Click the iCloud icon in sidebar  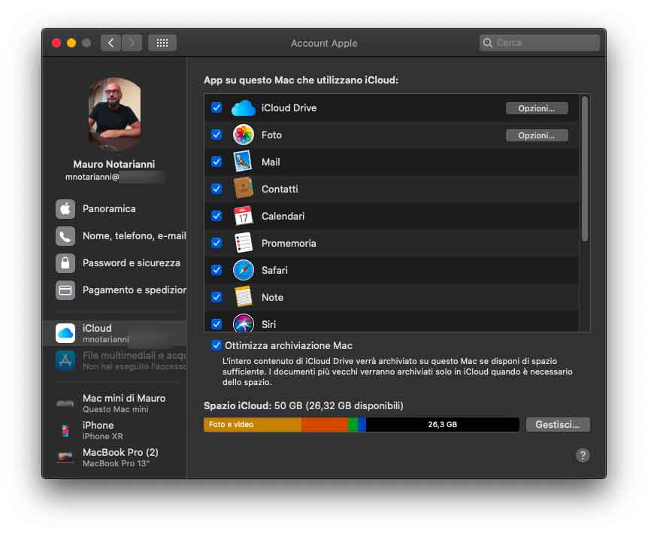point(65,333)
